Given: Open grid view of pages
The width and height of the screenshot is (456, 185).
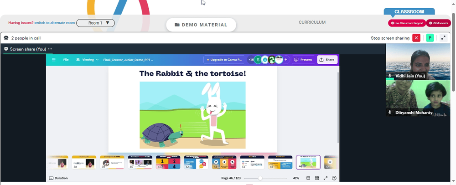Looking at the screenshot, I should point(317,178).
